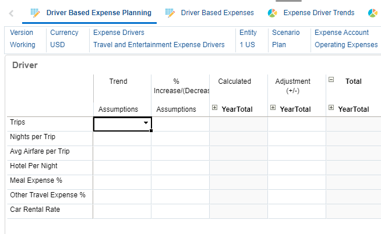Click the Expense Driver Trends chart icon
Viewport: 381px width, 234px height.
tap(272, 12)
